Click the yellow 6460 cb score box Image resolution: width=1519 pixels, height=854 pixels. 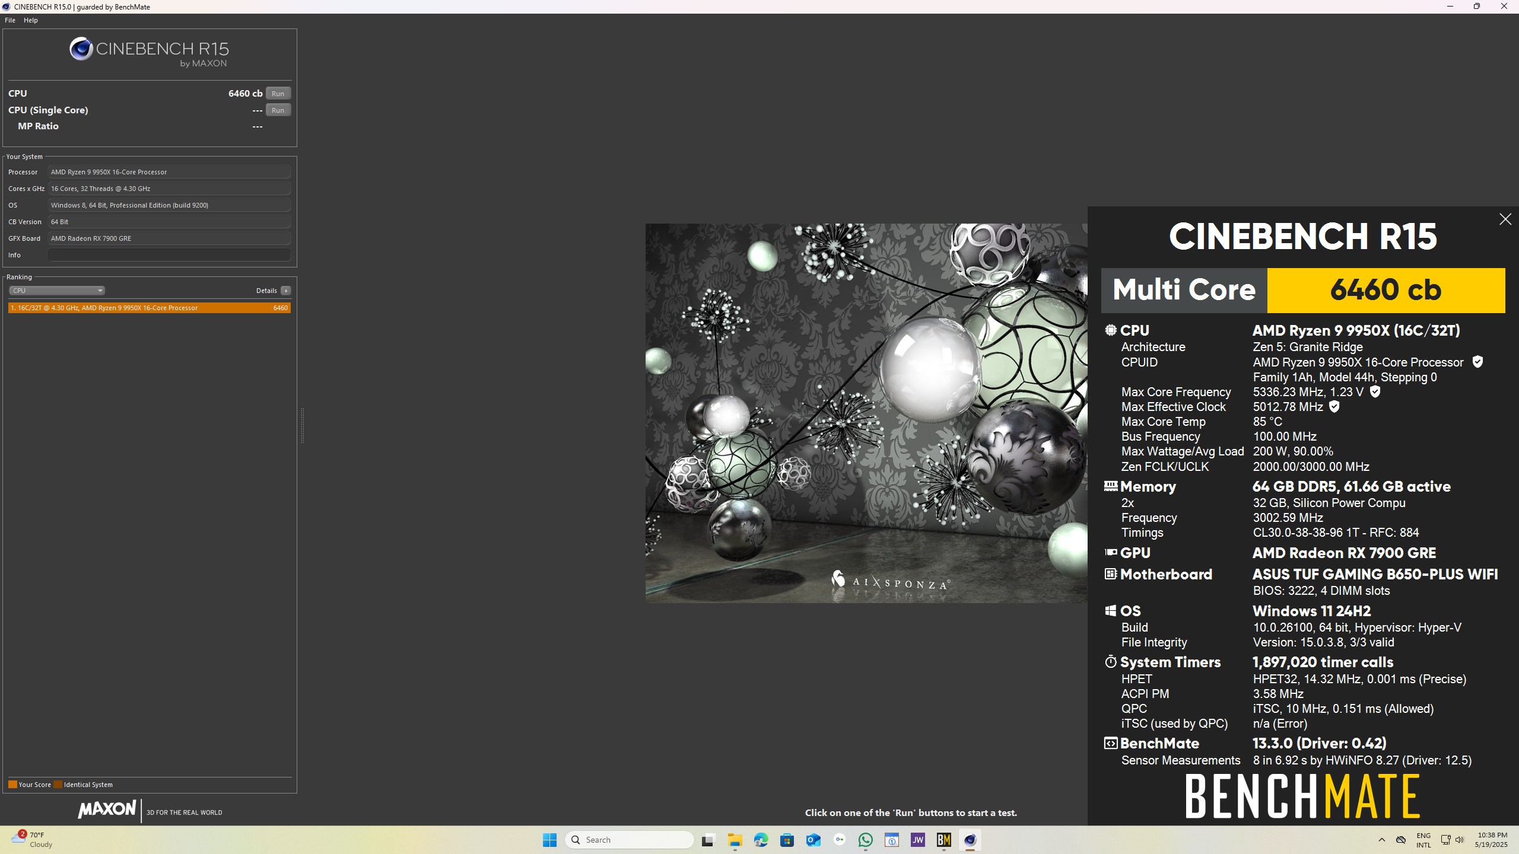click(1386, 290)
